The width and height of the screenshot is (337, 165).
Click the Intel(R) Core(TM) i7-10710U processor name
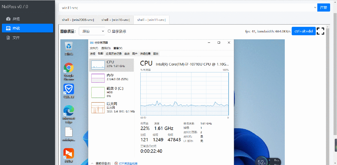(x=192, y=64)
